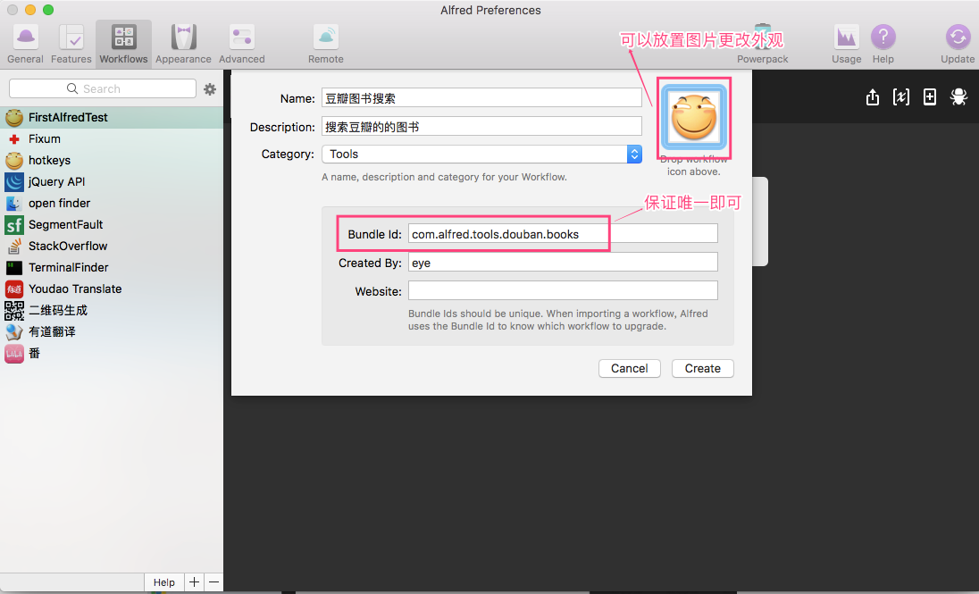Create the workflow
The height and width of the screenshot is (594, 979).
coord(702,369)
